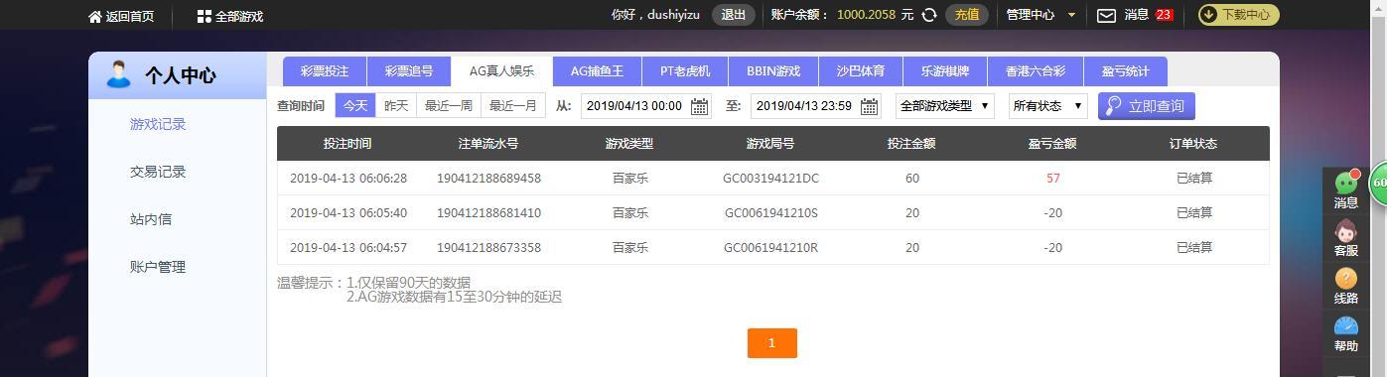Click the home house icon
Image resolution: width=1387 pixels, height=377 pixels.
pos(95,16)
